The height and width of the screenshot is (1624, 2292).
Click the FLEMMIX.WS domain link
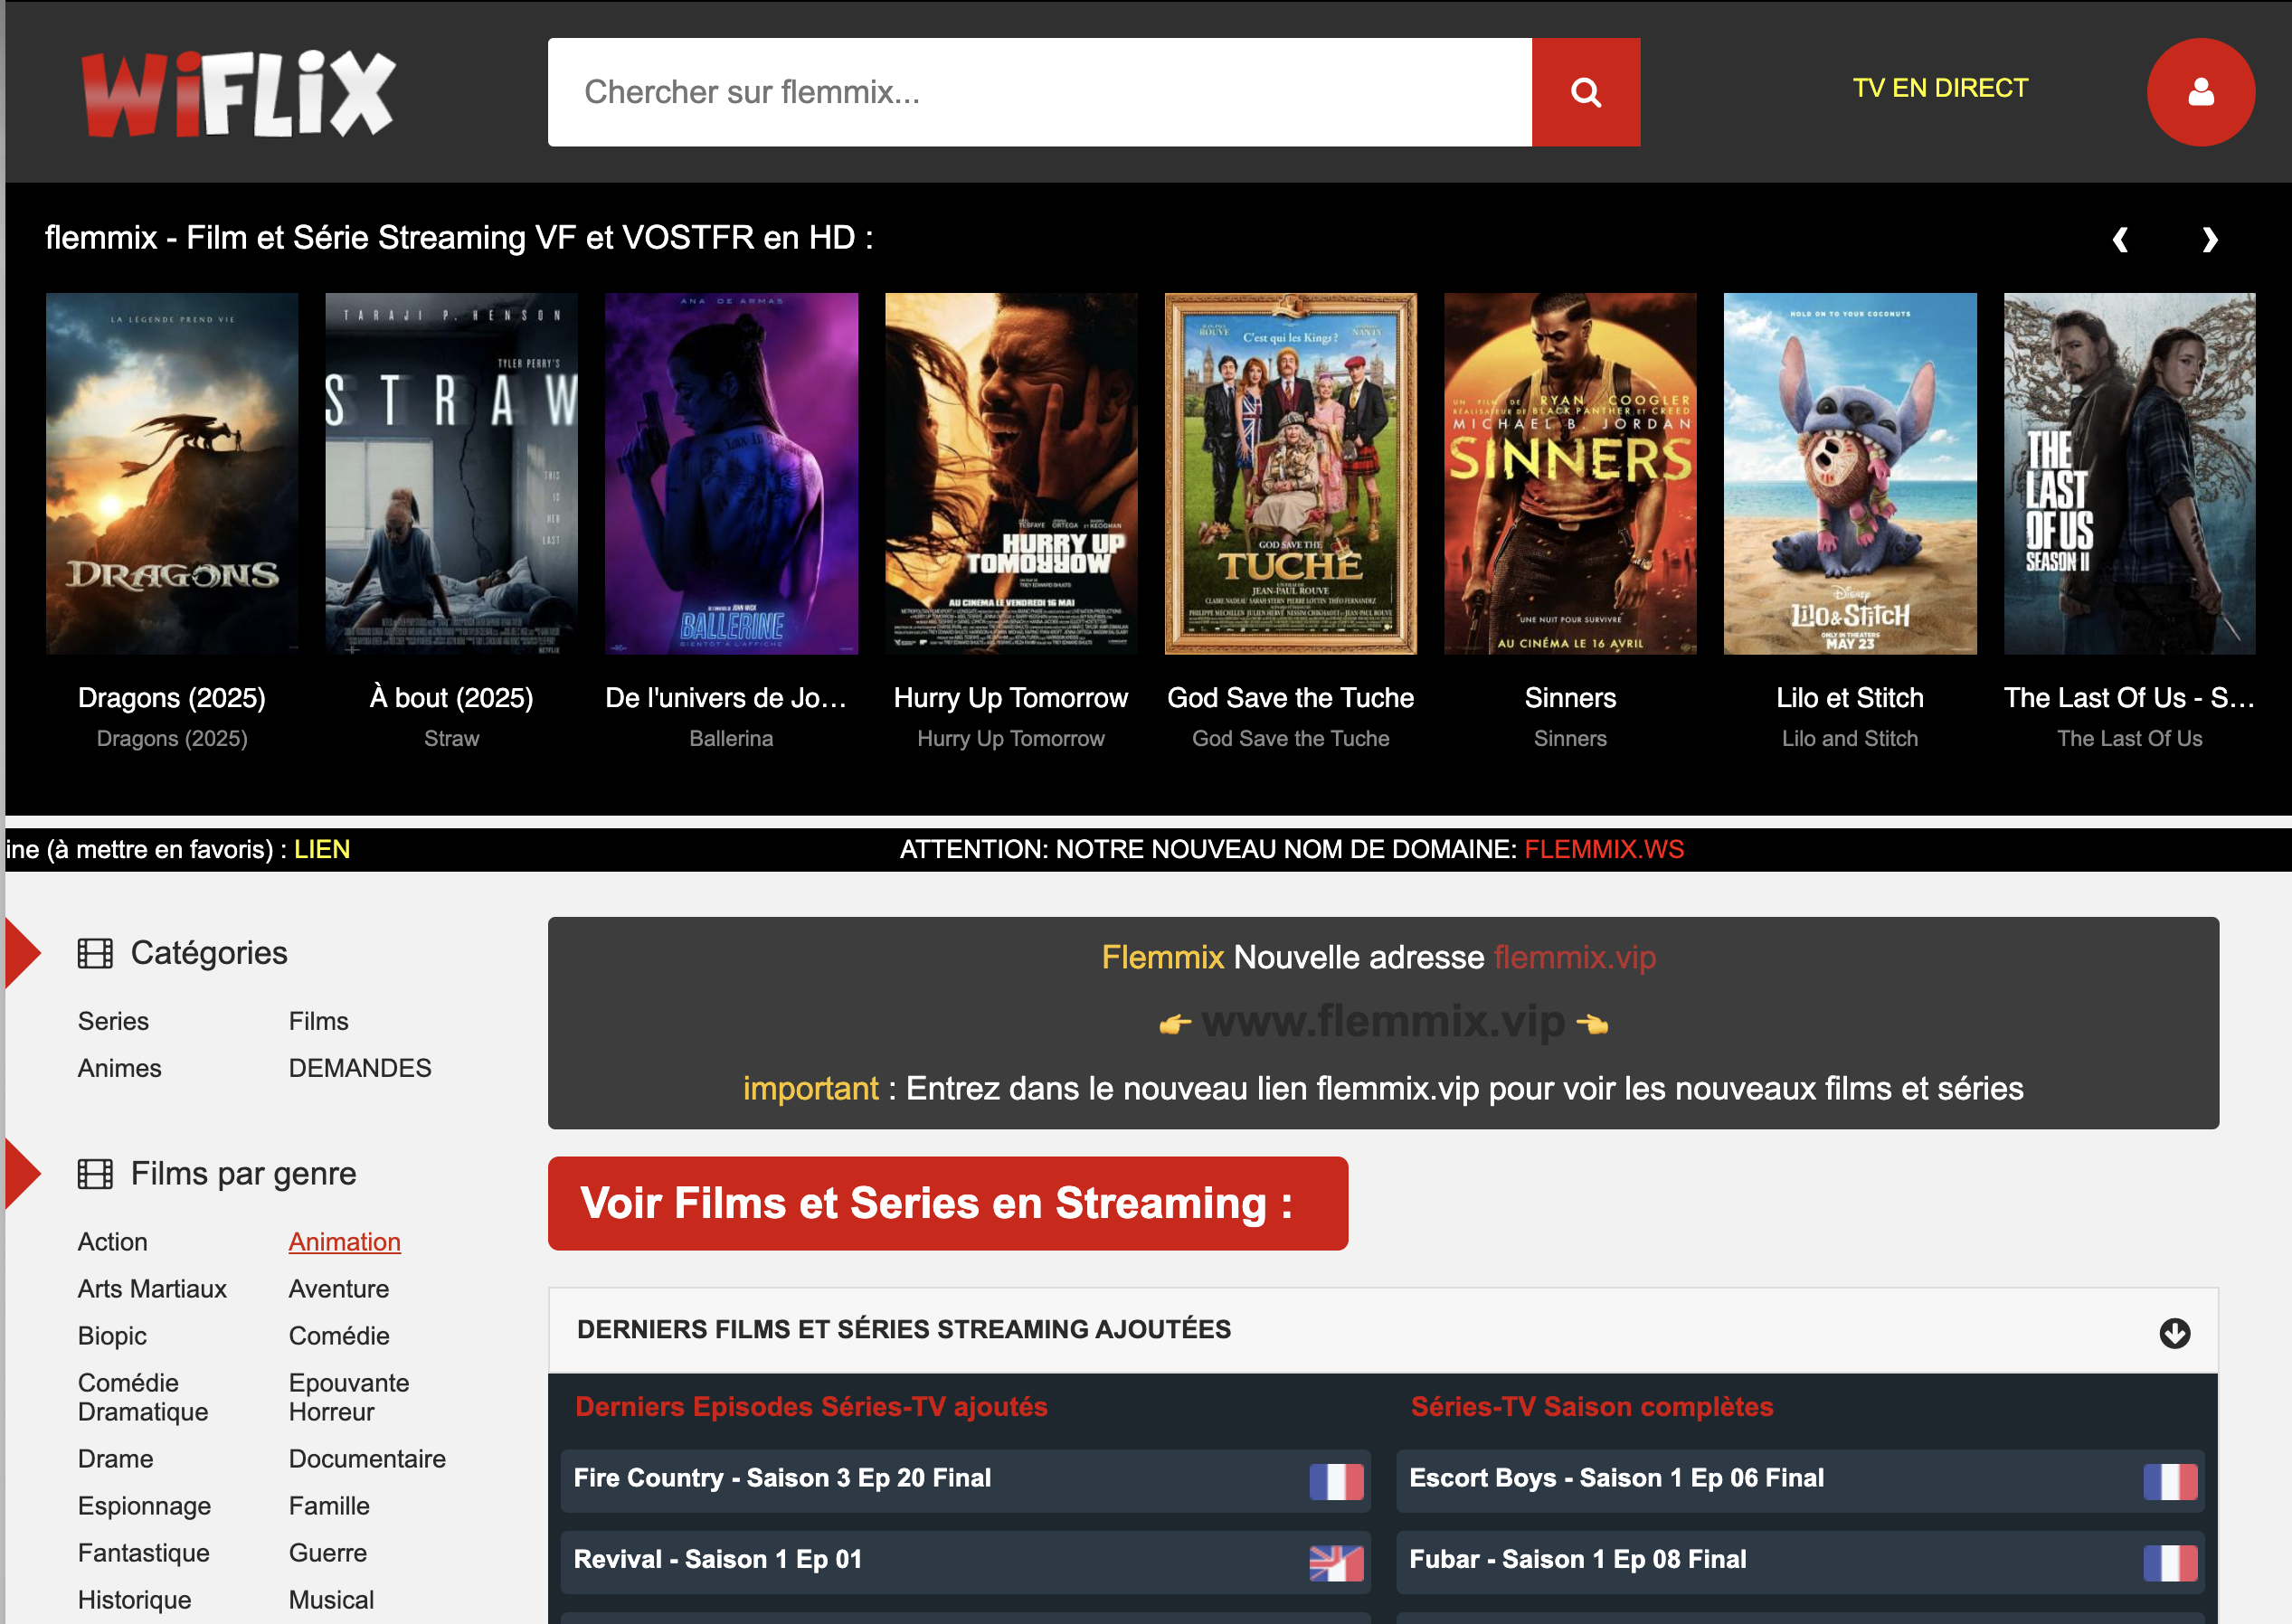(1604, 849)
